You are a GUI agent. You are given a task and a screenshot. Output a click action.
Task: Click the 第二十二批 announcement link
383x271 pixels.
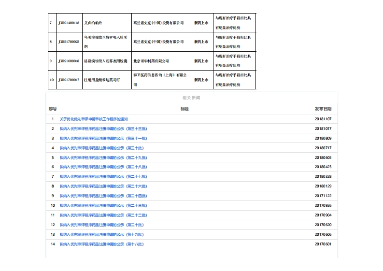click(103, 215)
